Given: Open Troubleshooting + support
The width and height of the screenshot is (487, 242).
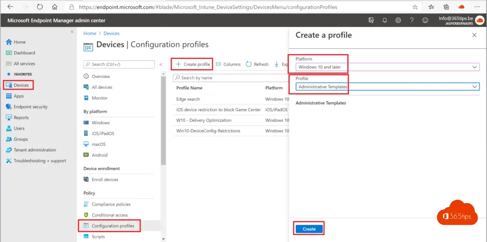Looking at the screenshot, I should coord(40,160).
